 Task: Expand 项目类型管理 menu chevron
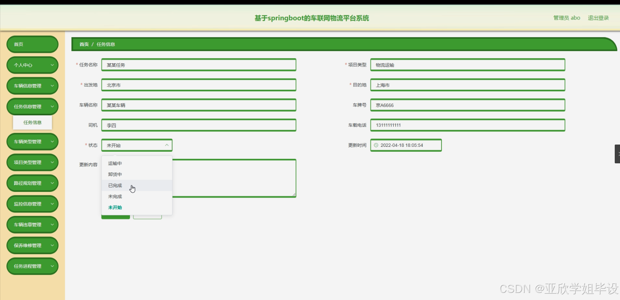(52, 162)
